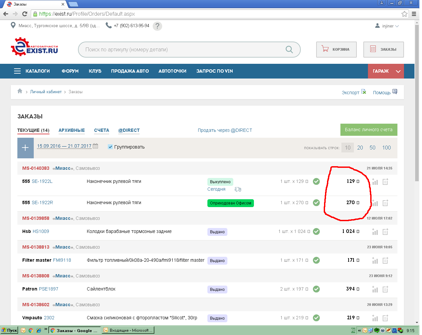Click the search magnifier icon
The image size is (422, 335).
click(289, 49)
